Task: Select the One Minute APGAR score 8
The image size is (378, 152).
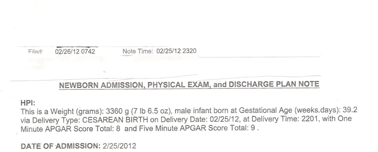Action: 118,128
